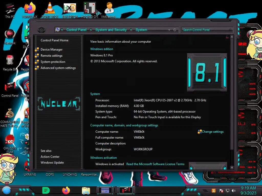Click the WORKGROUP value
The image size is (262, 196).
[143, 149]
